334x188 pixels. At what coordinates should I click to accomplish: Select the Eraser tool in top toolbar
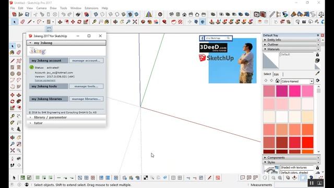click(x=23, y=22)
